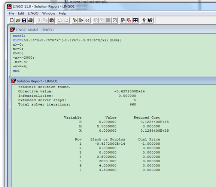This screenshot has height=187, width=216.
Task: Click row 5 slack value 2000.000
Action: click(107, 161)
